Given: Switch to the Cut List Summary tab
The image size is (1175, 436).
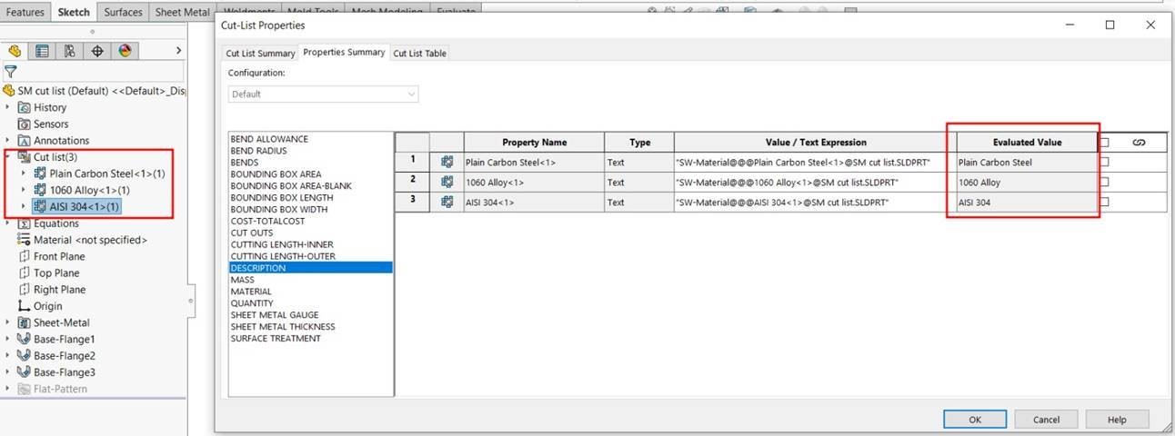Looking at the screenshot, I should (260, 54).
